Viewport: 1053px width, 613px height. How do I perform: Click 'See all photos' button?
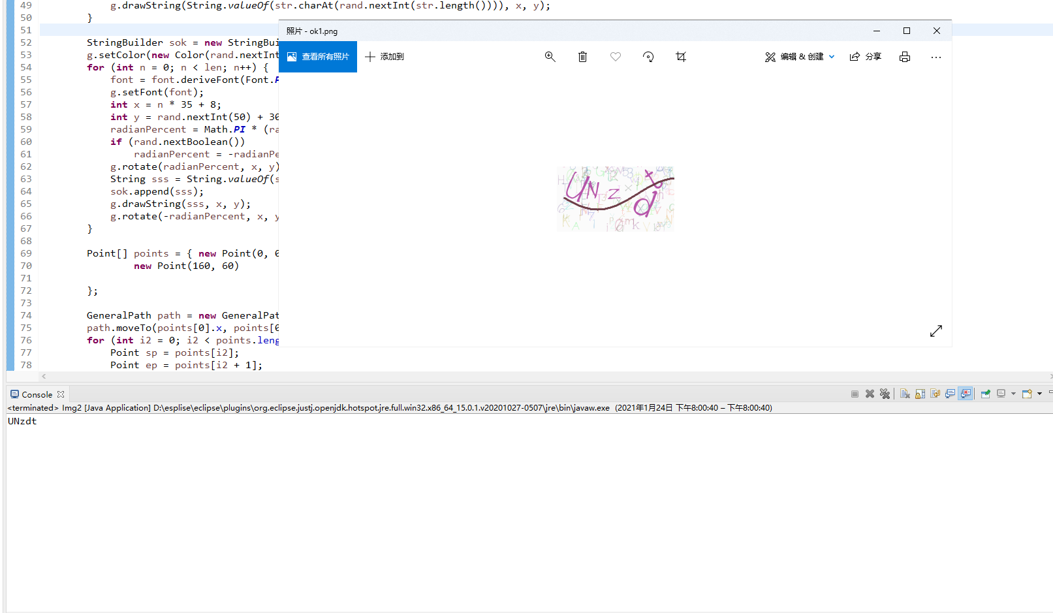pos(318,57)
